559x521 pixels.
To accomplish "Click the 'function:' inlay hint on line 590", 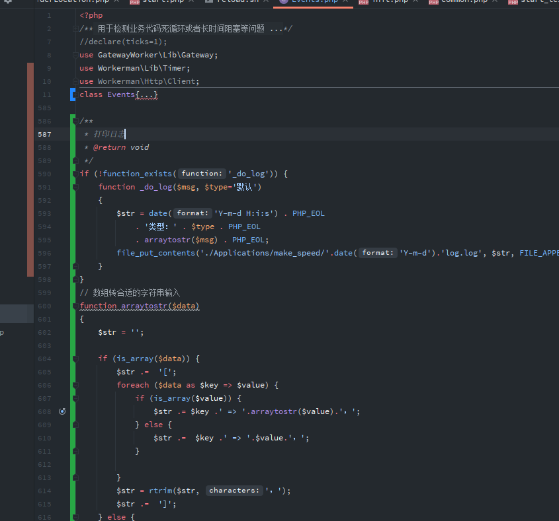I will click(x=202, y=173).
